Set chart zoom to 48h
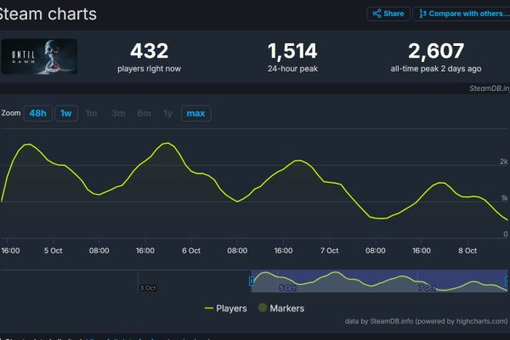510x340 pixels. coord(37,113)
